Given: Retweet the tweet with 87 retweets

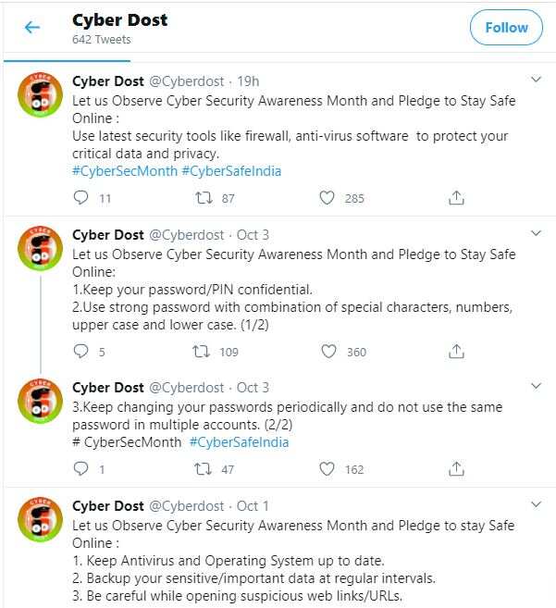Looking at the screenshot, I should 204,198.
